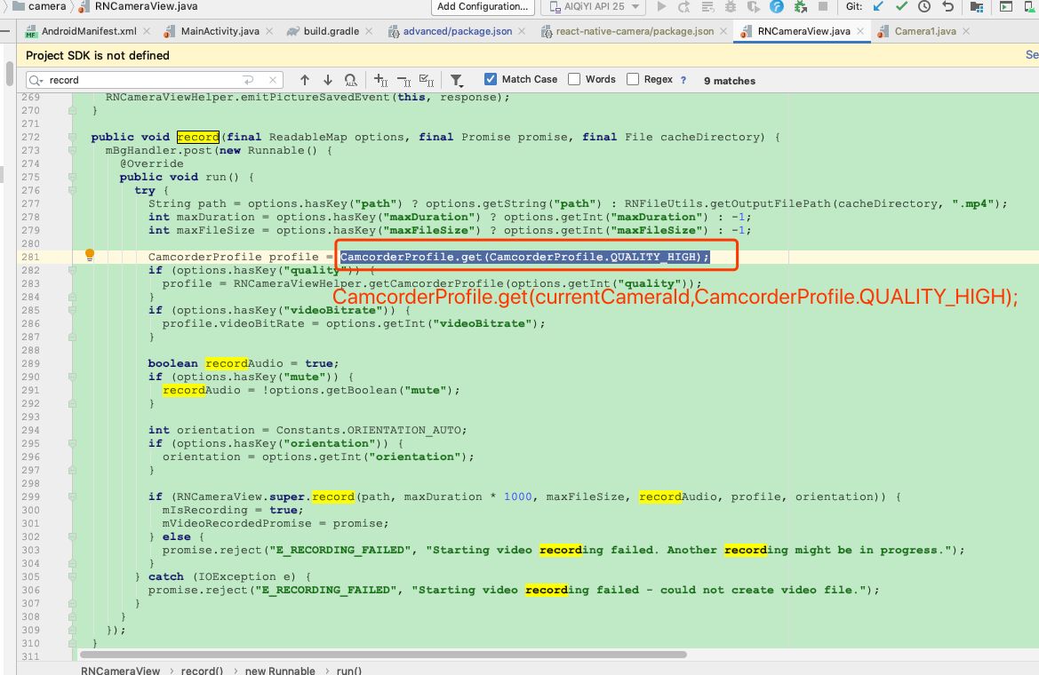This screenshot has width=1039, height=675.
Task: Open the Add Configuration dropdown
Action: point(482,7)
